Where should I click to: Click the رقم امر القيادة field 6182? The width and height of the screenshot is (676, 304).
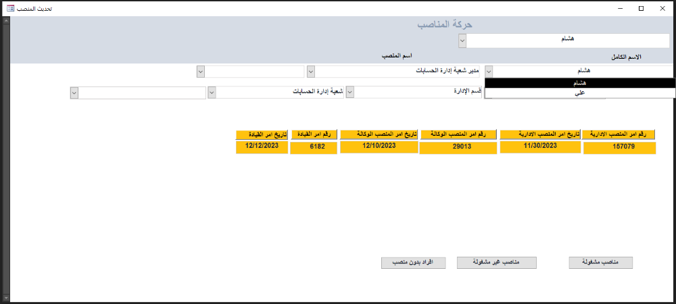(x=313, y=147)
